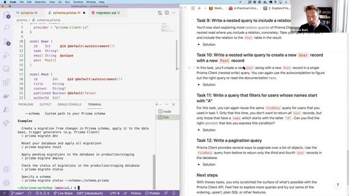Go back in the Notion window
Screen dimensions: 349x196
click(x=200, y=8)
